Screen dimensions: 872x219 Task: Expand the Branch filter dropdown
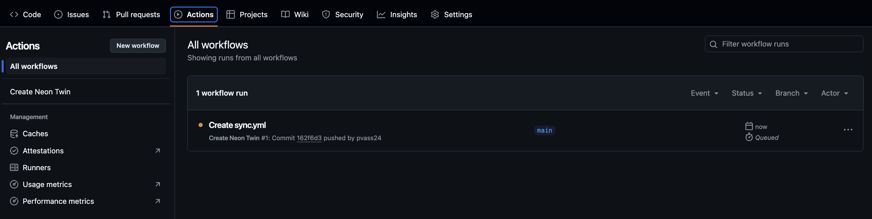tap(791, 93)
